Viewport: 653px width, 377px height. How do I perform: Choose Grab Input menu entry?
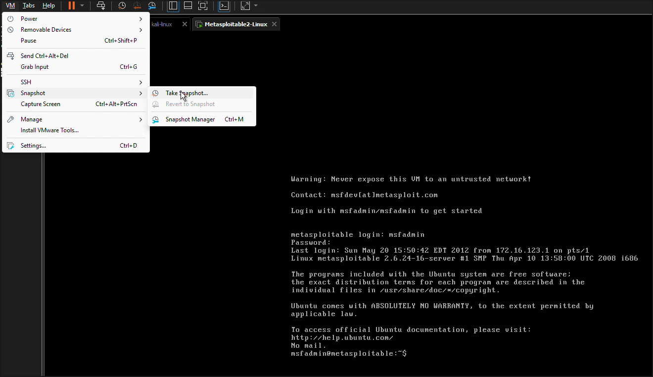tap(76, 67)
